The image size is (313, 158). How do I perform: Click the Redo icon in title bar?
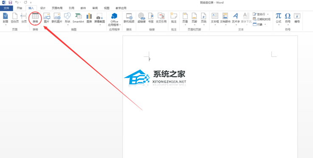[x=25, y=3]
